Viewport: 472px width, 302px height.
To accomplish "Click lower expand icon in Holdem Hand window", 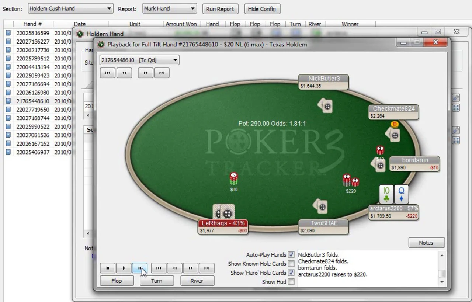I will click(x=456, y=140).
